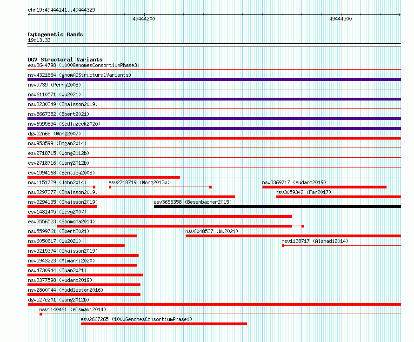Click the left arrow at ruler start
414x342 pixels.
point(29,15)
